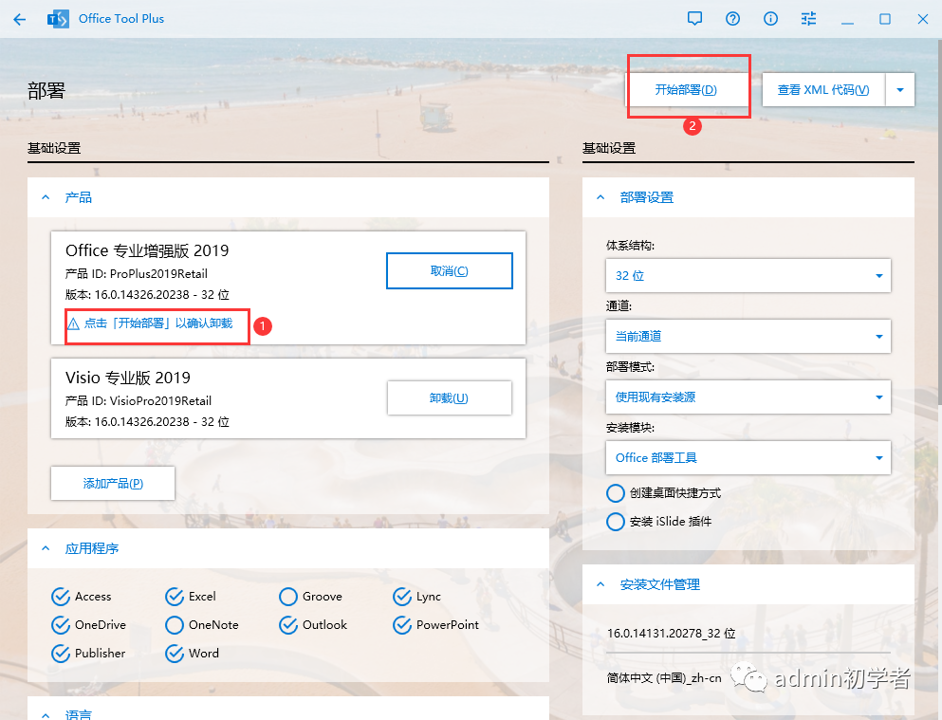Image resolution: width=942 pixels, height=720 pixels.
Task: Click the Visio 专业版 2019 title
Action: (128, 378)
